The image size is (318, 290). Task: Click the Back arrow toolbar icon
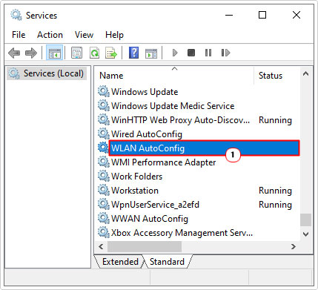pyautogui.click(x=14, y=53)
